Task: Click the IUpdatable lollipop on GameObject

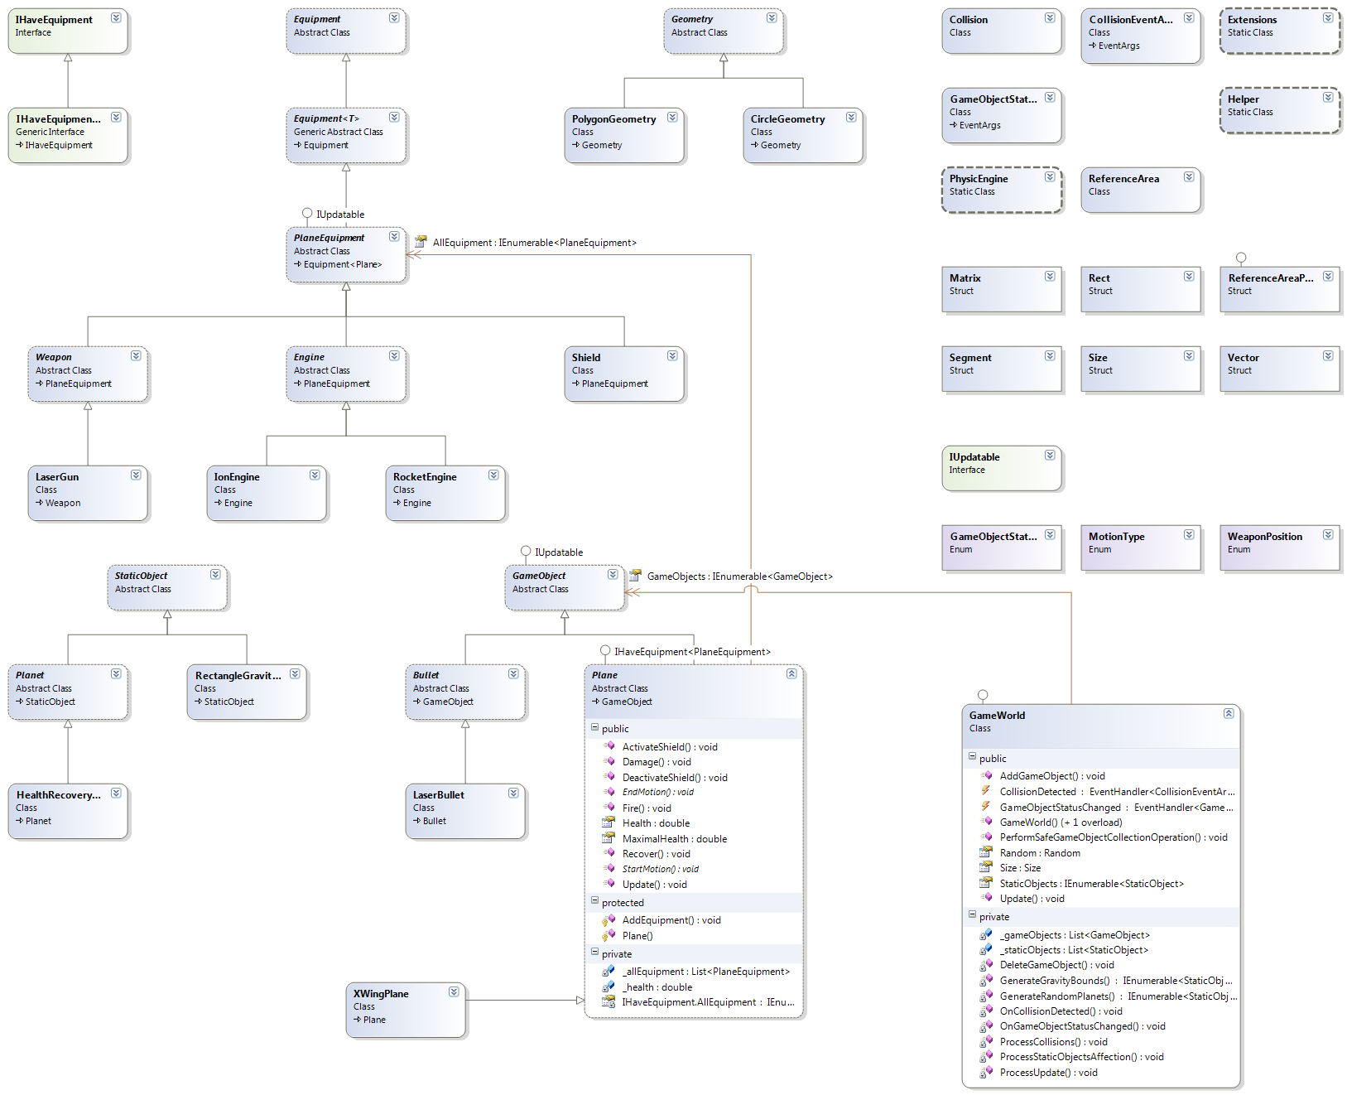Action: click(x=526, y=551)
